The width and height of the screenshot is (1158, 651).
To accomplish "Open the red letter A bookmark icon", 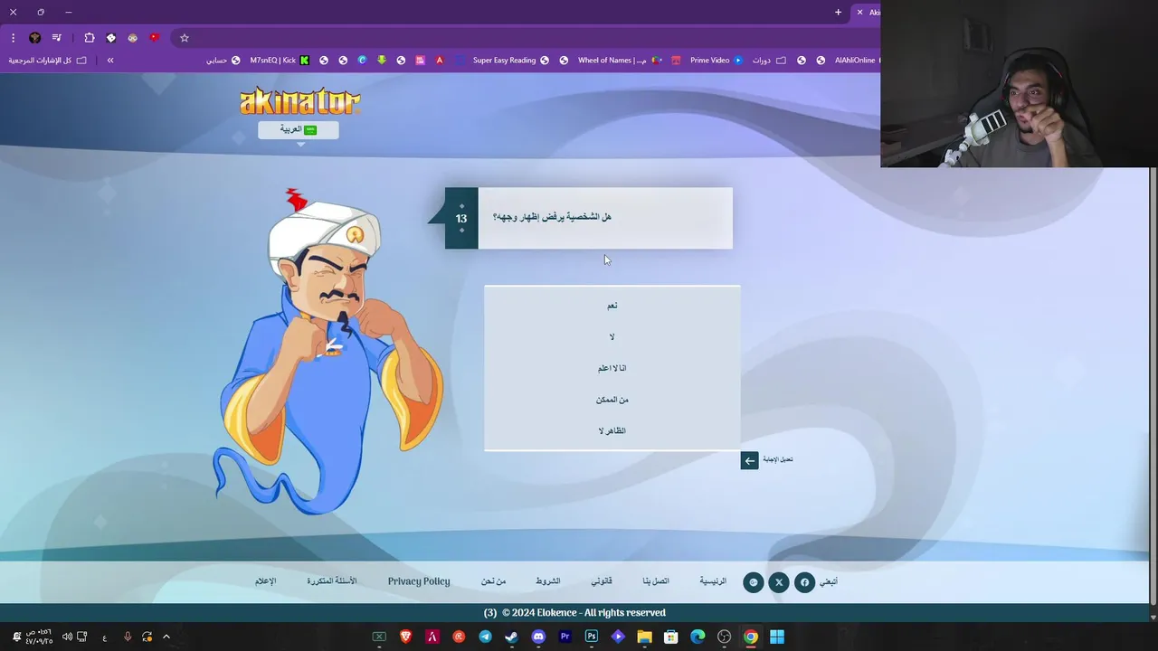I will point(440,61).
